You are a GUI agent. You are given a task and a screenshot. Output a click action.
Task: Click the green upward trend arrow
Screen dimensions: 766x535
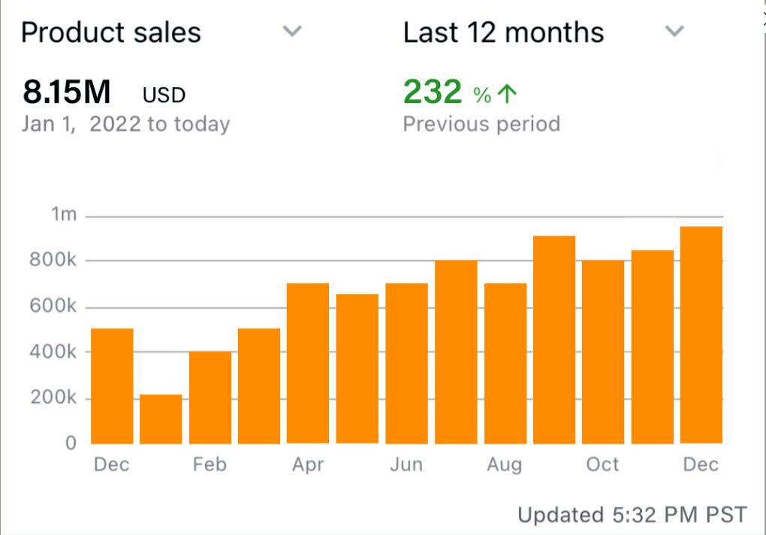click(508, 94)
